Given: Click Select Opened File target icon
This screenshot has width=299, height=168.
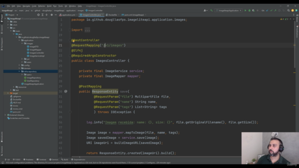Looking at the screenshot, I should (38, 15).
